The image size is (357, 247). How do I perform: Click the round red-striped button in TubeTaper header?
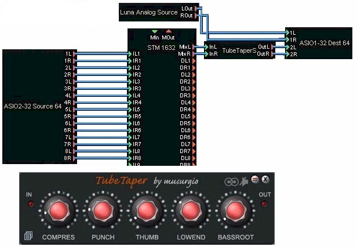click(x=255, y=179)
